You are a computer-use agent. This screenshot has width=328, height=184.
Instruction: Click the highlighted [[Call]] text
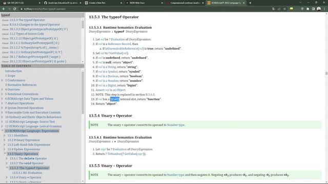point(115,99)
